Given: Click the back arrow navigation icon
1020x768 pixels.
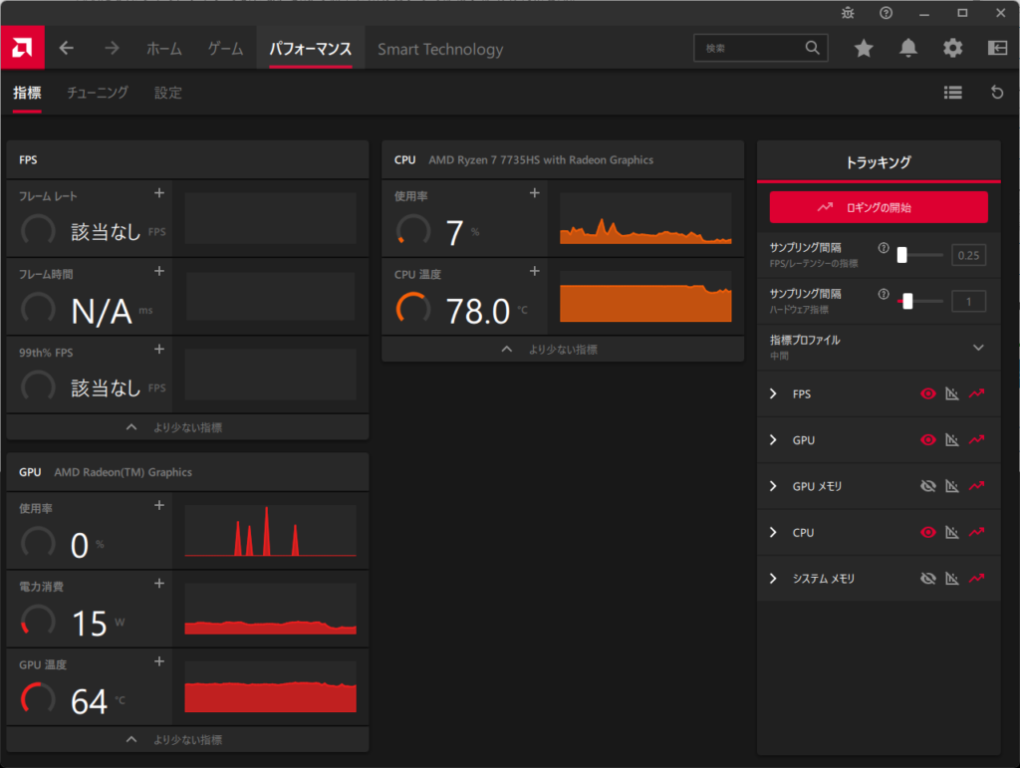Looking at the screenshot, I should [x=67, y=48].
